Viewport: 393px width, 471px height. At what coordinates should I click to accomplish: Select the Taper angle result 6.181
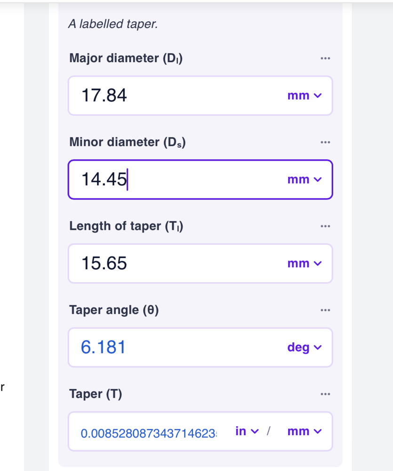(104, 348)
